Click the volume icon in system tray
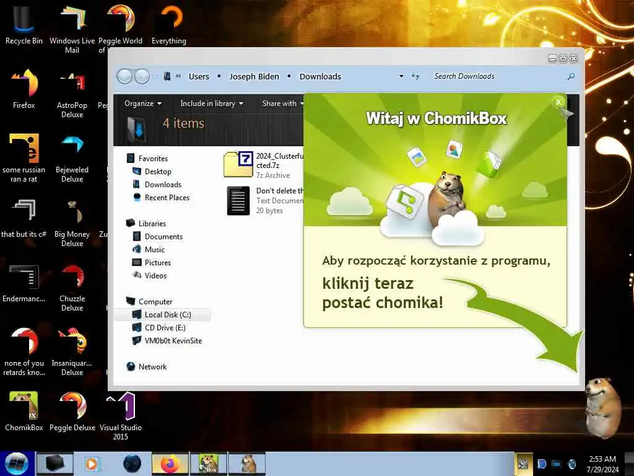Screen dimensions: 634x476 point(571,464)
